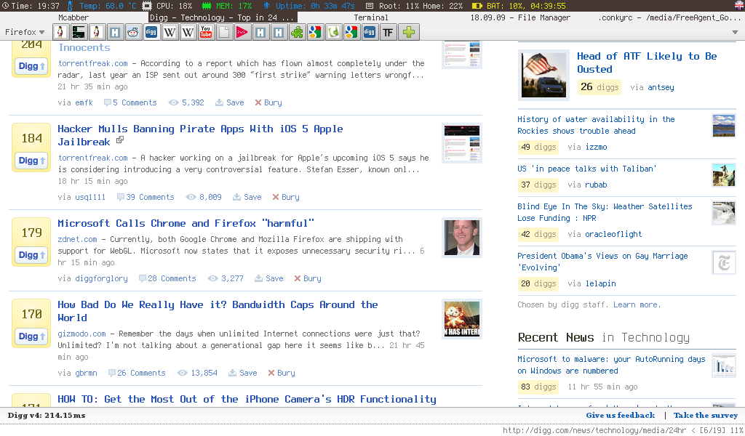Switch to the terminal-screen icon browser tab

click(79, 32)
